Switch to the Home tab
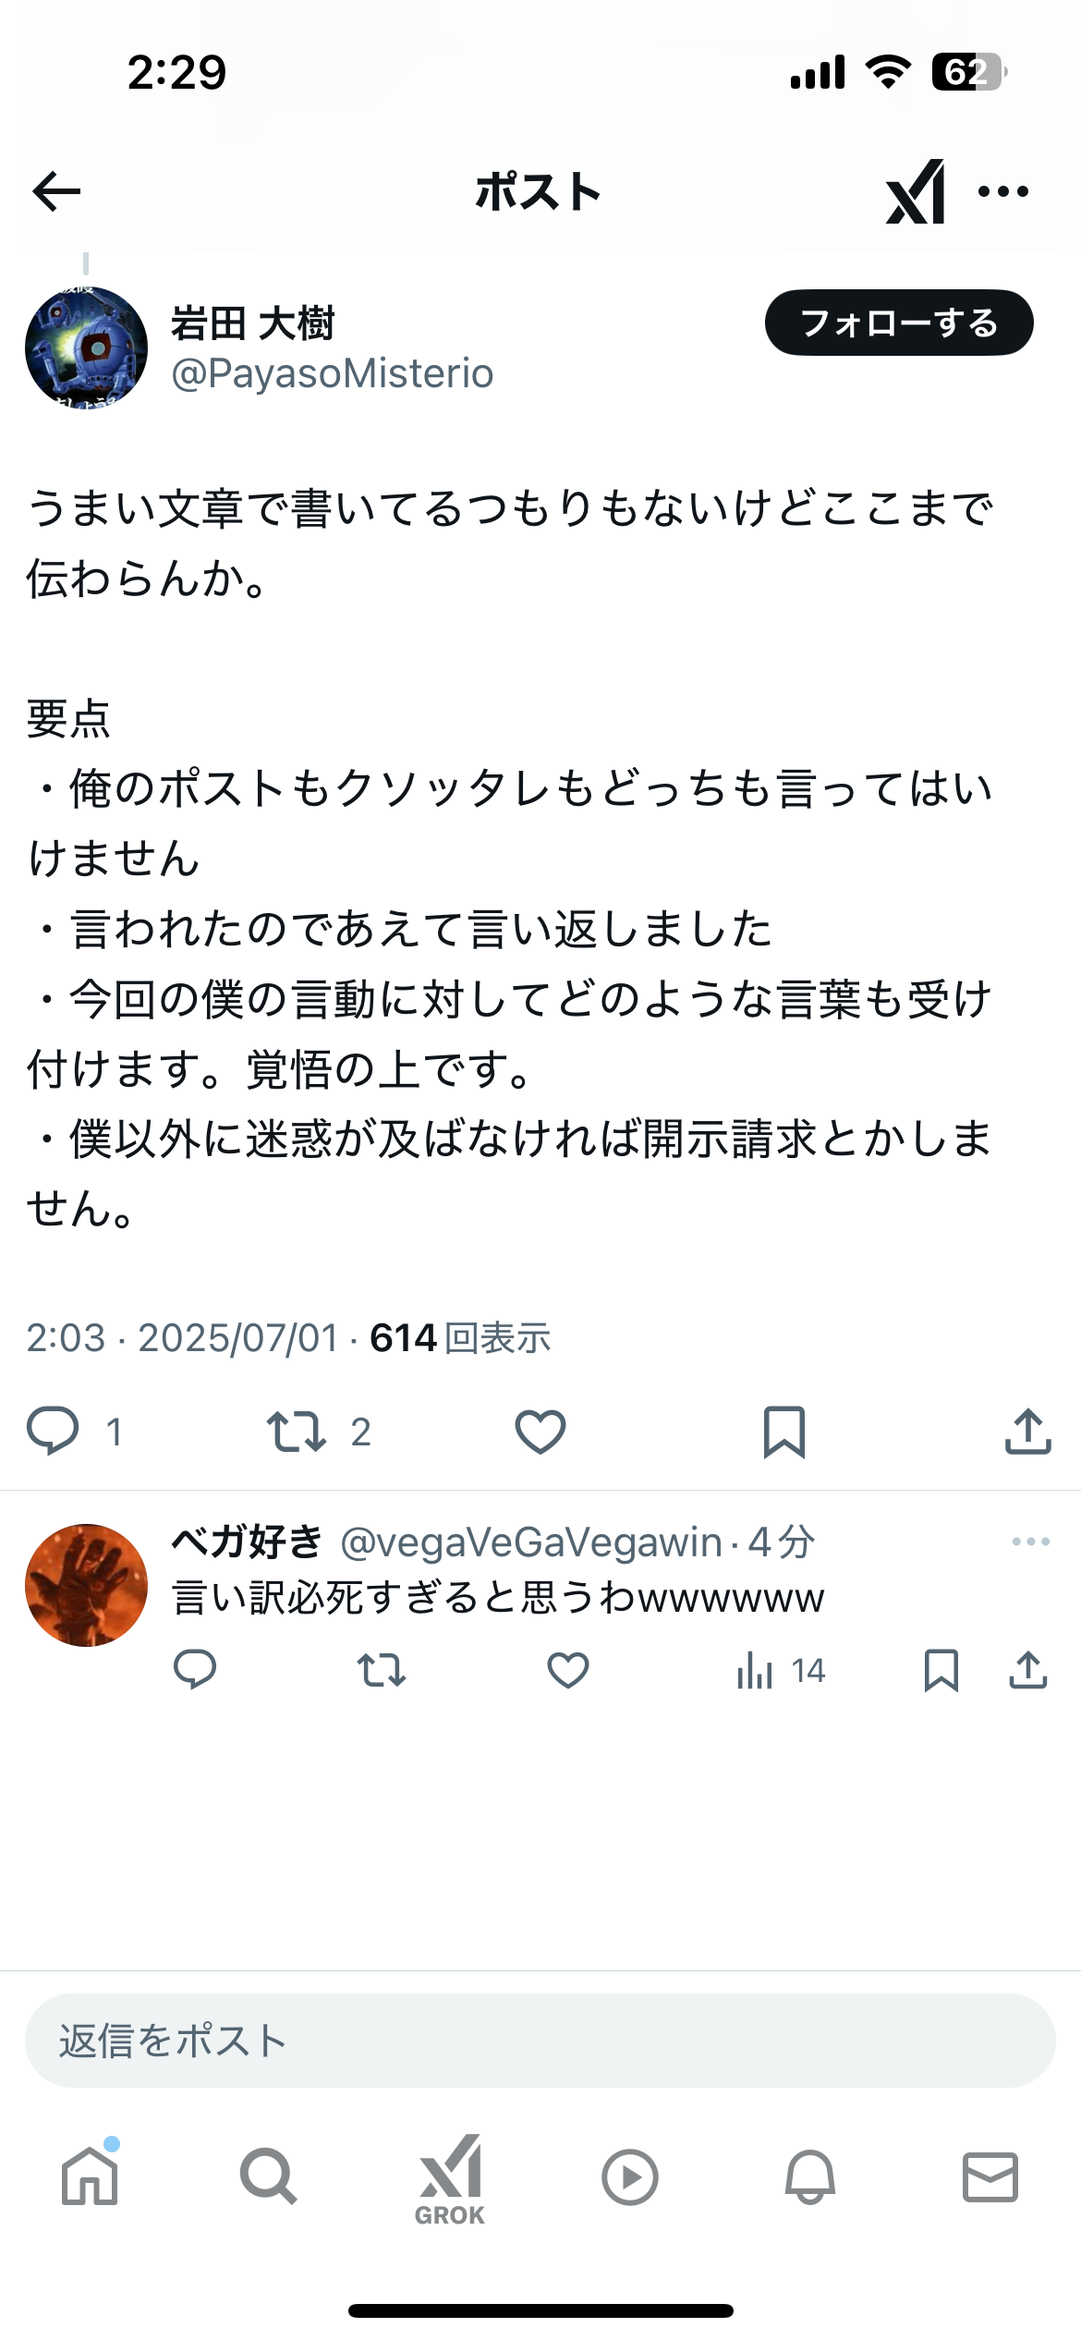This screenshot has height=2340, width=1081. (90, 2176)
